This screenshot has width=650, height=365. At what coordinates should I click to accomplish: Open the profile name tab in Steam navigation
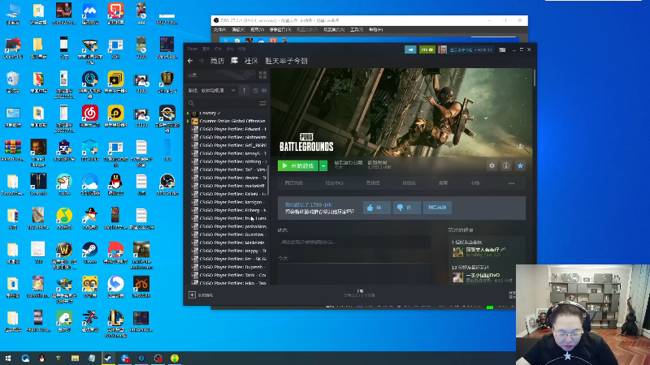tap(287, 61)
